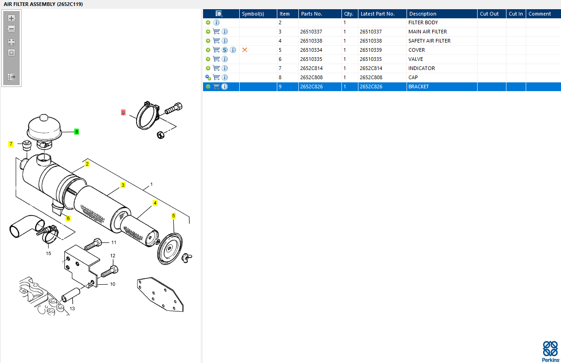
Task: Select yellow callout 2 on diagram
Action: (x=87, y=163)
